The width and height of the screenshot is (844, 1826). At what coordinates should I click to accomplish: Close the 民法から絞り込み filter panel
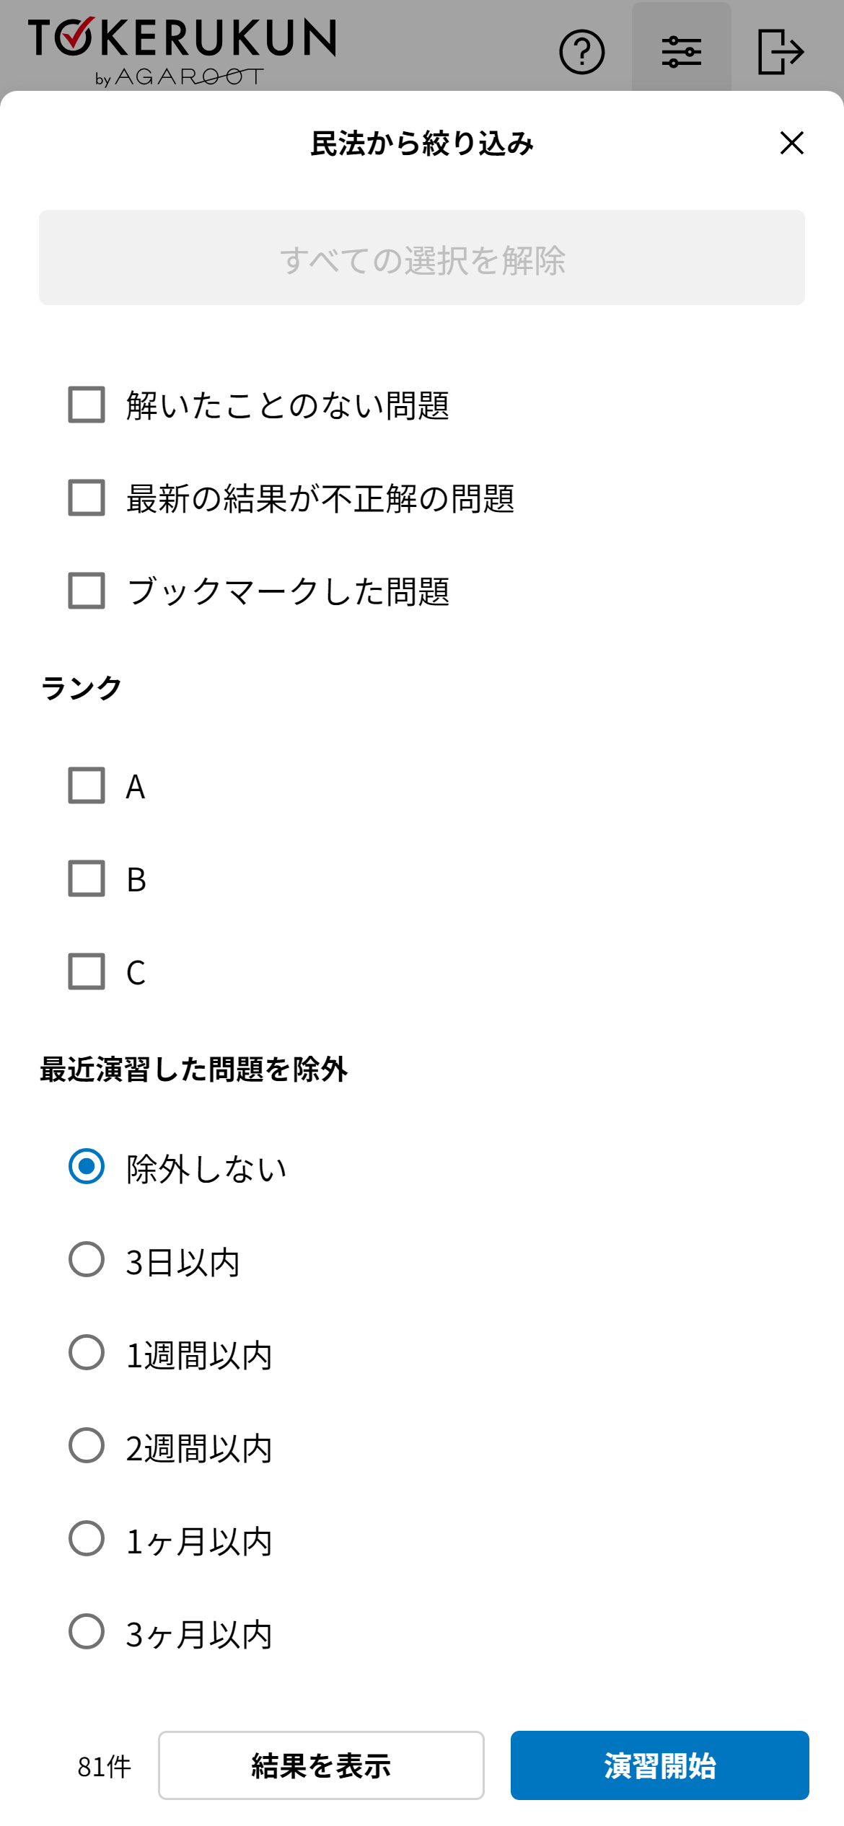pos(791,143)
